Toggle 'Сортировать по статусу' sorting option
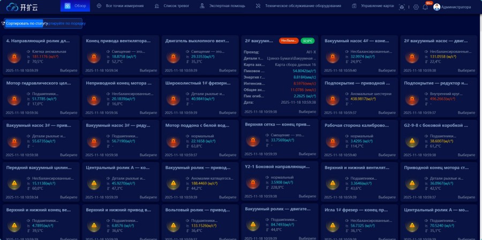The image size is (482, 240). tap(25, 24)
